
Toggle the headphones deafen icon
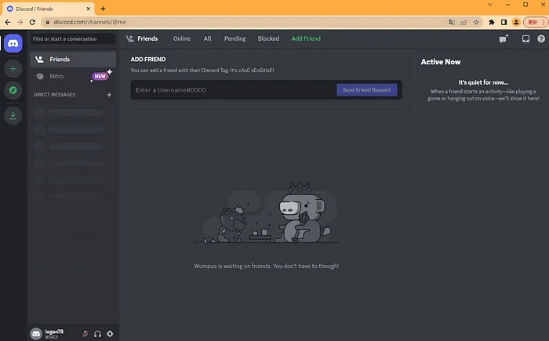[x=98, y=334]
